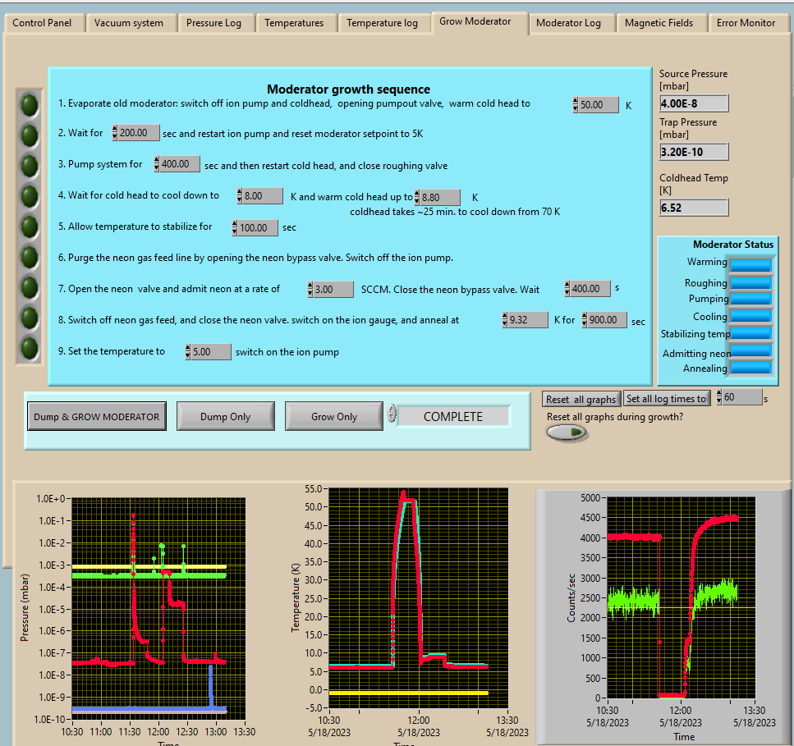The image size is (794, 746).
Task: Click the LED indicator beside step 5
Action: 30,227
